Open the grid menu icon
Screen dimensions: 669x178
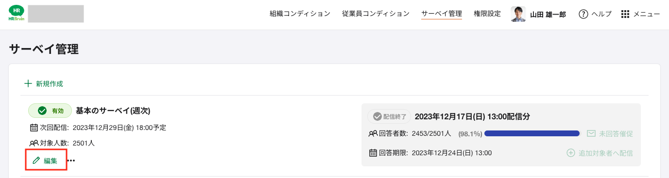click(x=625, y=14)
